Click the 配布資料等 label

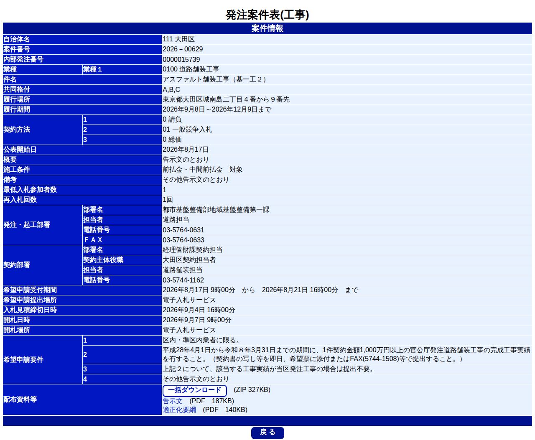pos(20,399)
